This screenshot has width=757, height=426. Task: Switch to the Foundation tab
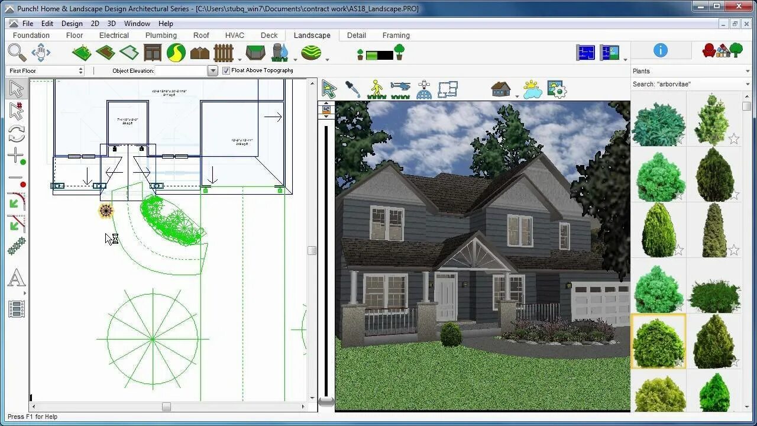click(31, 35)
